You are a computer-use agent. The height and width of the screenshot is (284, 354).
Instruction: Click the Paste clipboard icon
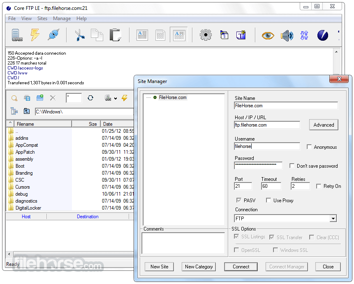[116, 35]
